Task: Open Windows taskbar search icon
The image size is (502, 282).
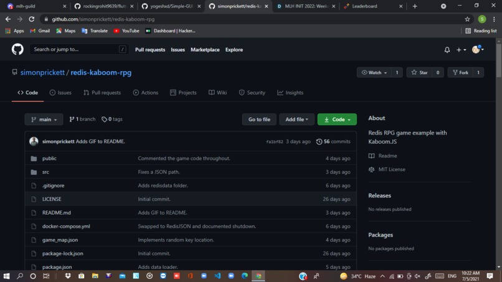Action: (20, 276)
